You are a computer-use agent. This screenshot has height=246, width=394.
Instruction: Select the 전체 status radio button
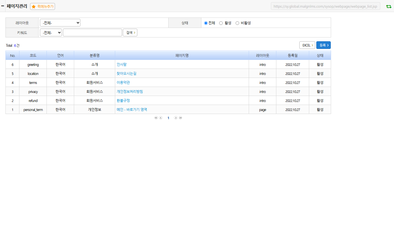[x=206, y=23]
